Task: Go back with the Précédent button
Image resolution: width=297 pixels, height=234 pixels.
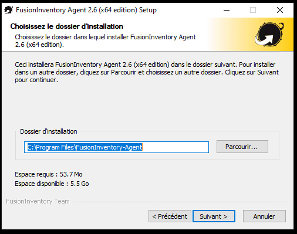Action: 170,216
